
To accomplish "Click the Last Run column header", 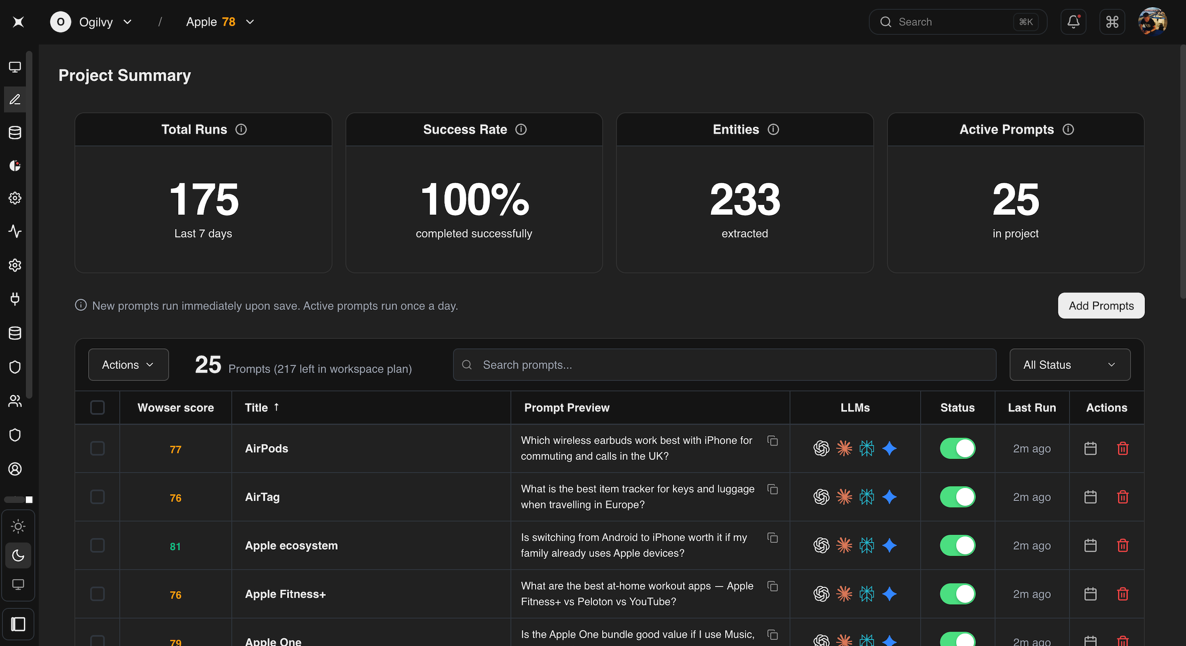I will (1032, 408).
